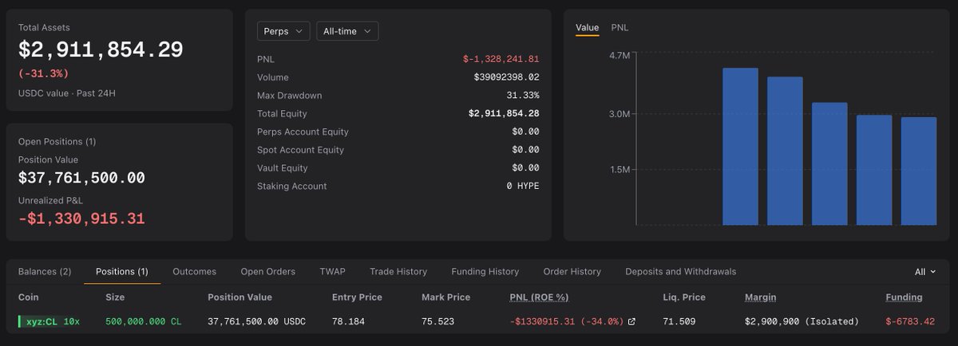View the Trade History tab

pos(398,272)
